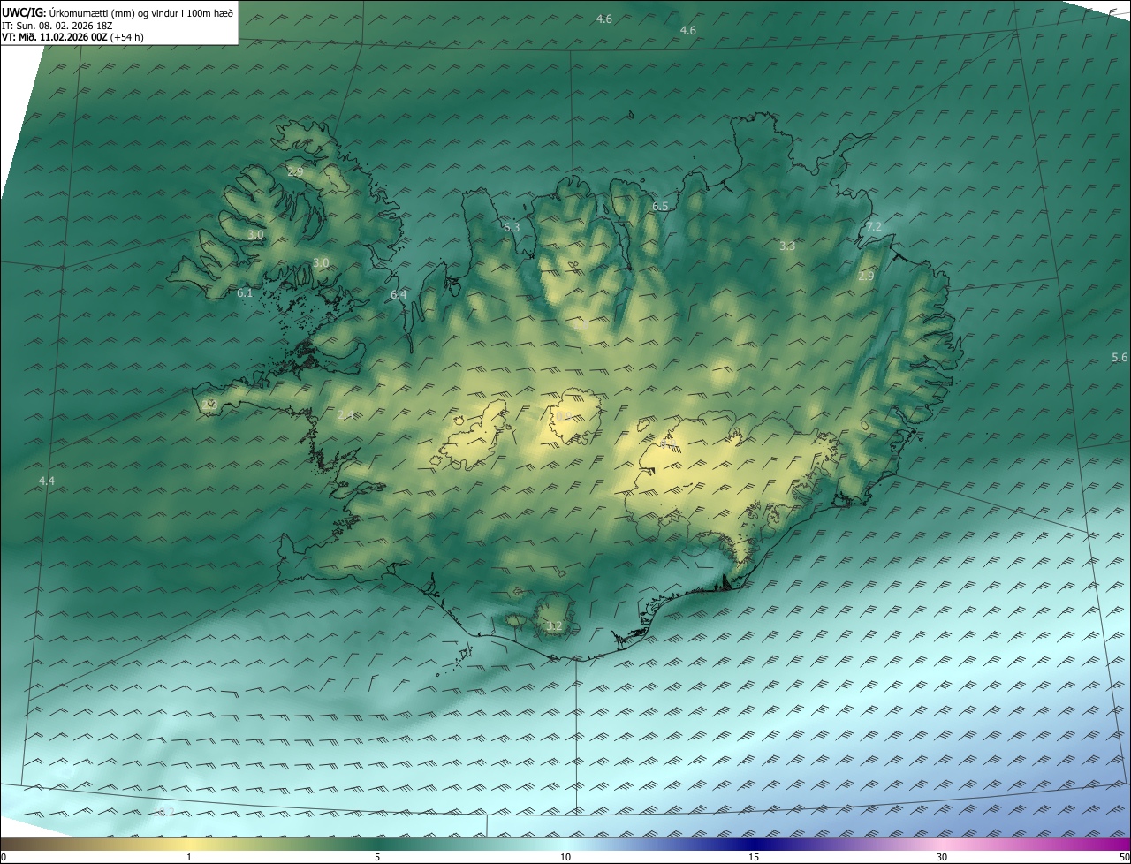Click the 3.3 value label on the map
This screenshot has width=1131, height=864.
[x=787, y=246]
